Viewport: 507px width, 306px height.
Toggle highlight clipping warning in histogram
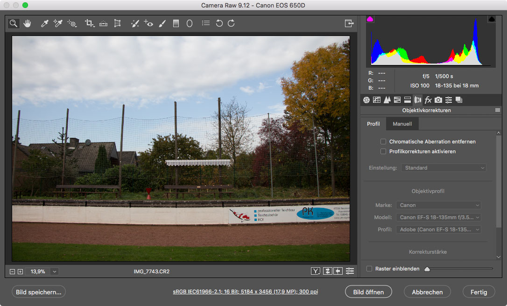[492, 19]
